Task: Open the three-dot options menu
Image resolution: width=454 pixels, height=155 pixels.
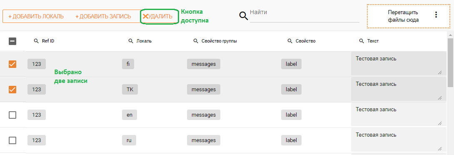Action: coord(436,15)
